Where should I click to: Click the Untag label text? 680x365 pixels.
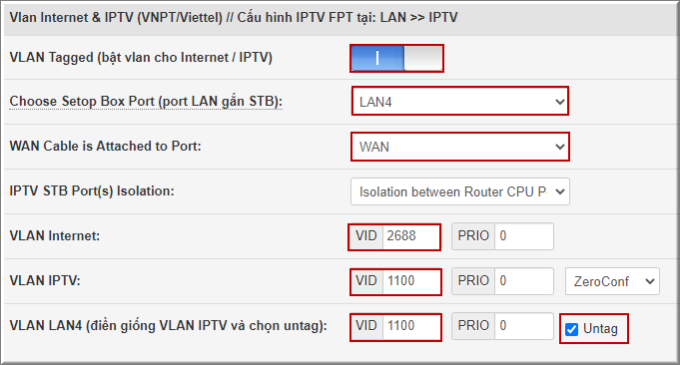click(600, 329)
